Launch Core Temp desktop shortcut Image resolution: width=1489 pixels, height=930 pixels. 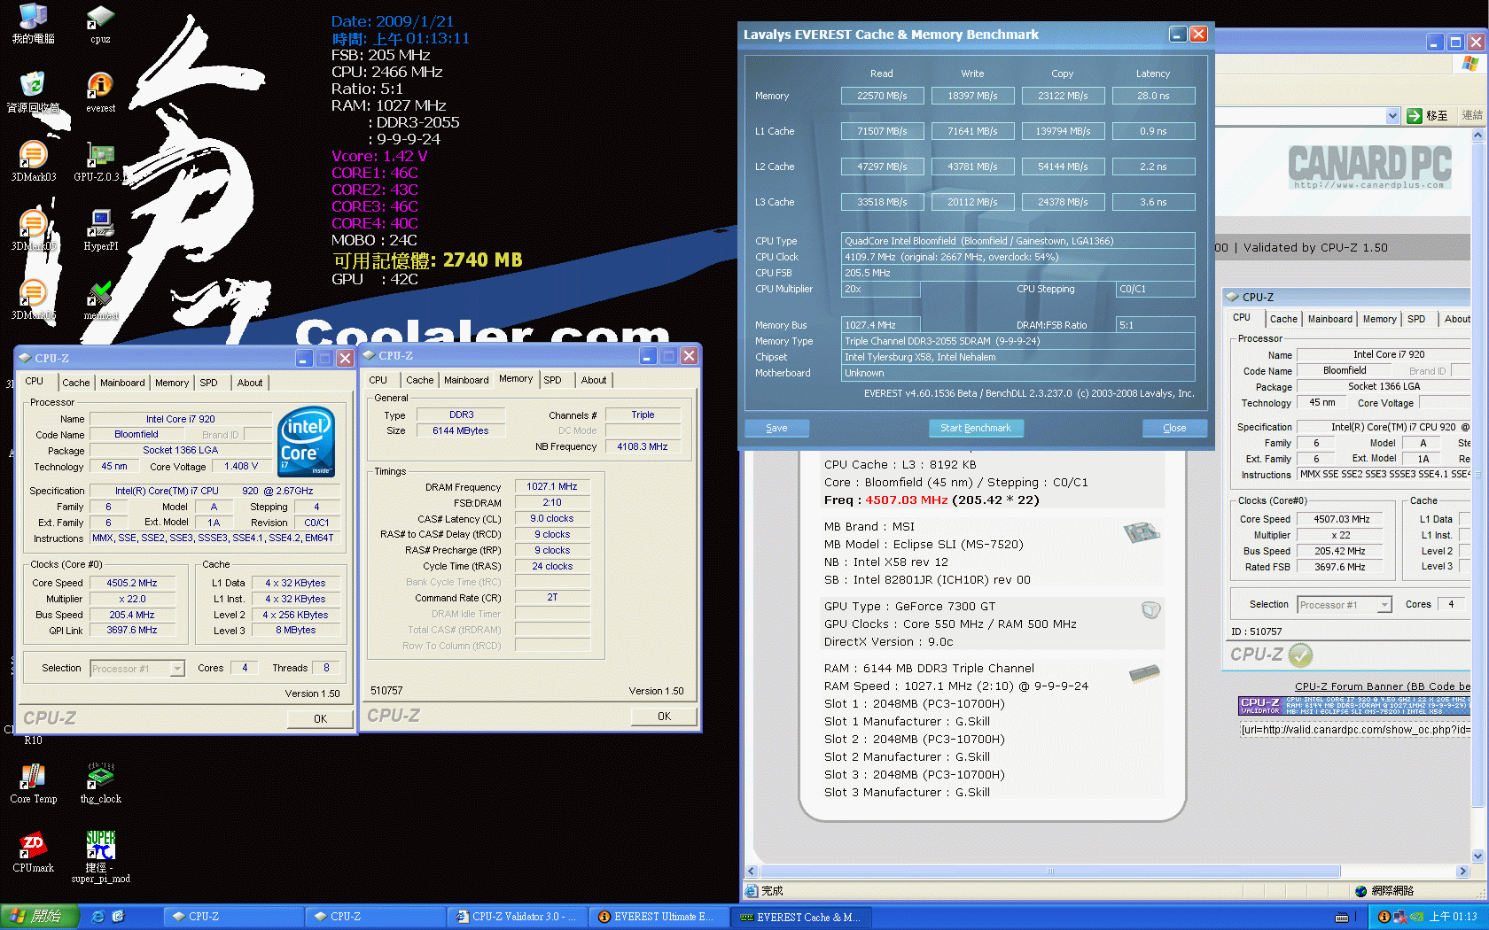(33, 784)
